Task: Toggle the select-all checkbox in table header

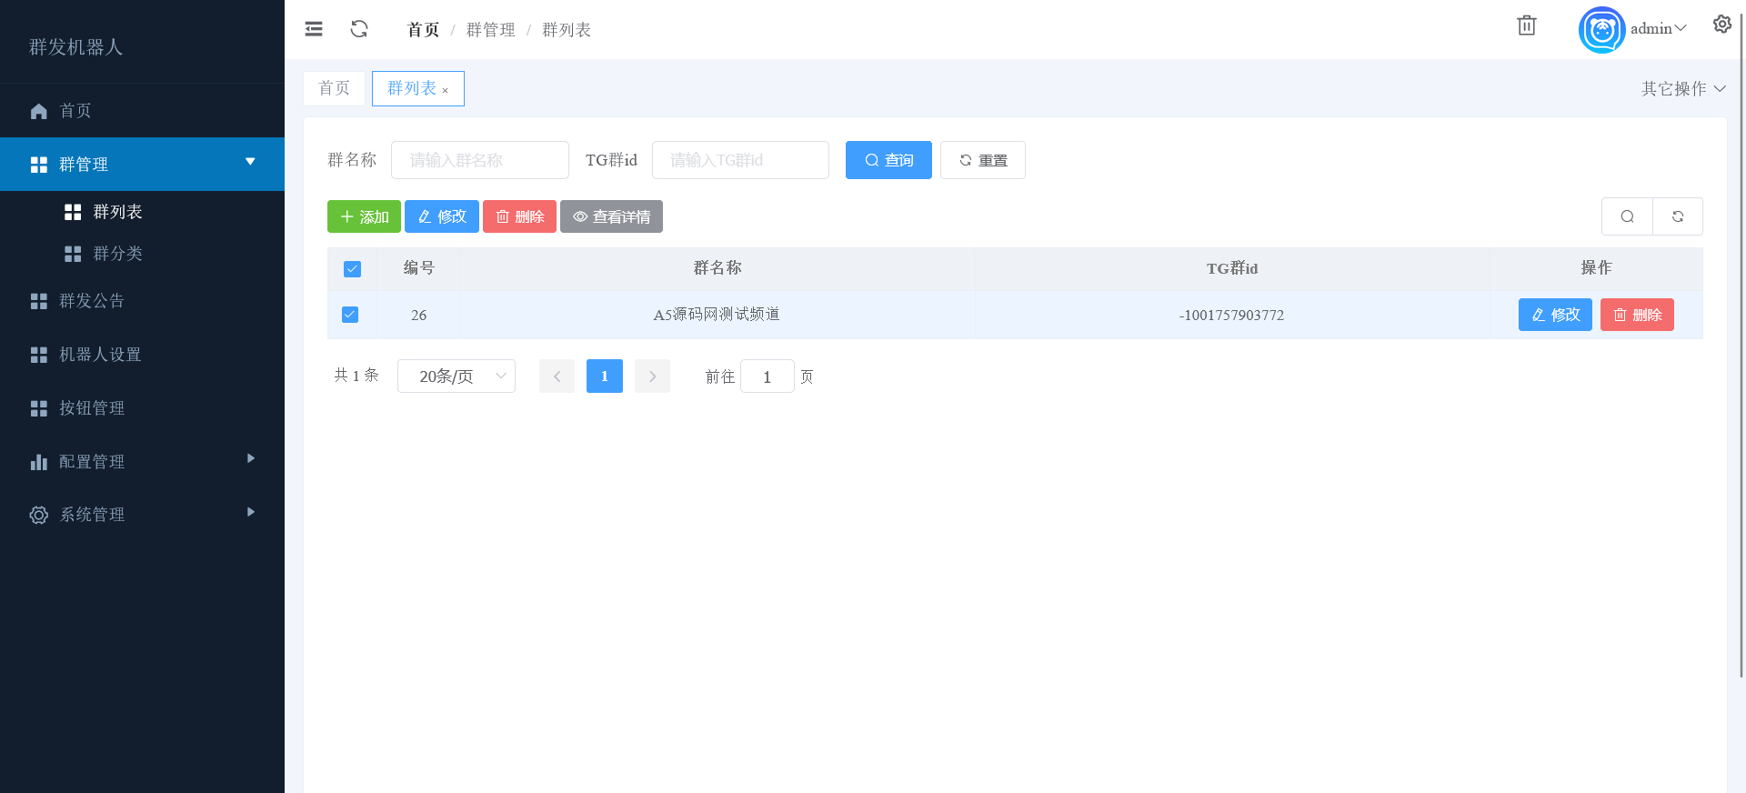Action: click(x=352, y=269)
